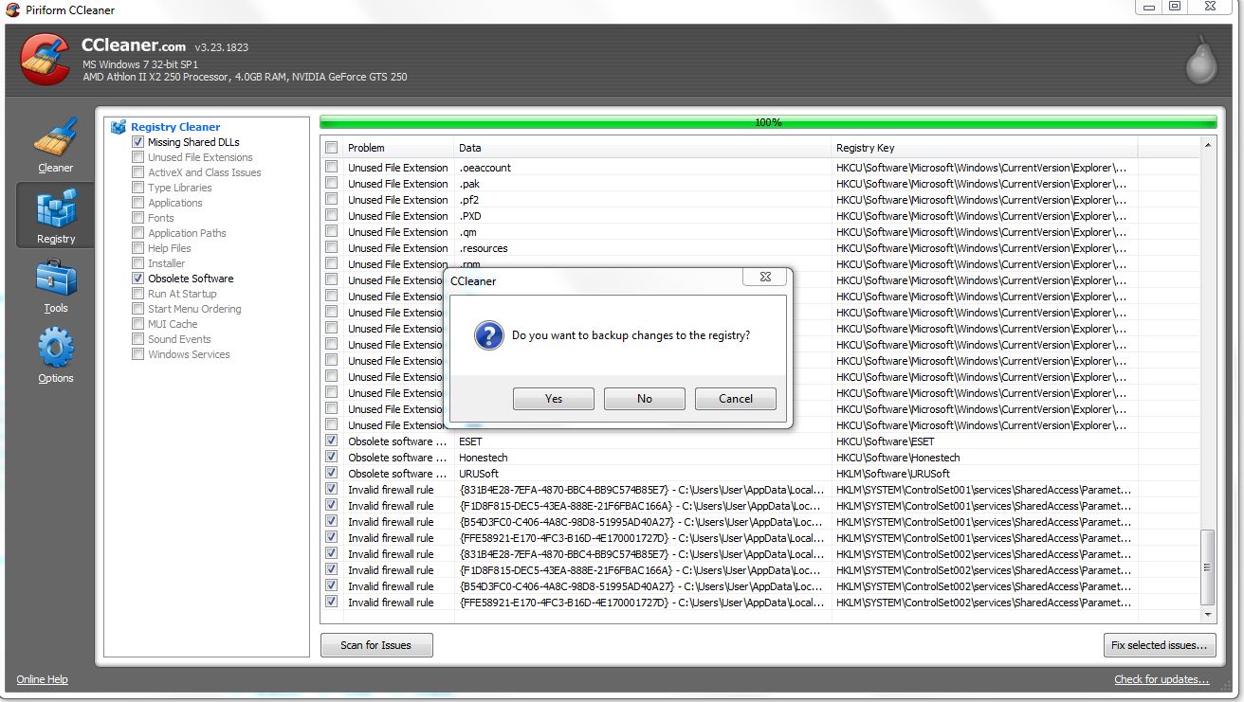Viewport: 1244px width, 702px height.
Task: Click Yes to backup the registry
Action: click(x=553, y=398)
